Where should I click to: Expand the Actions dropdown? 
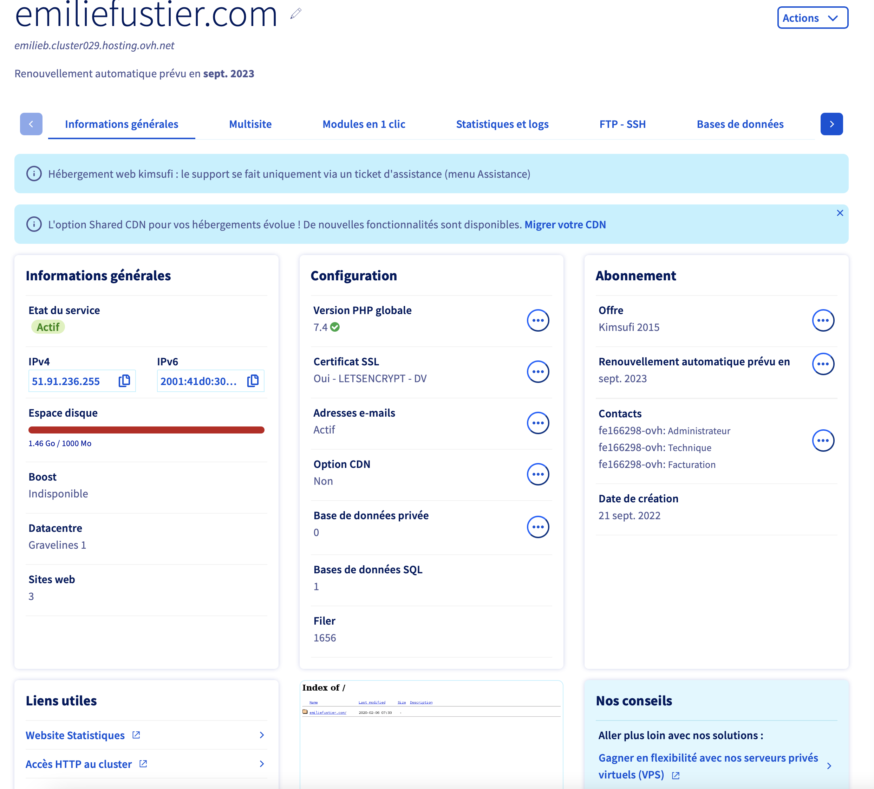pos(812,18)
